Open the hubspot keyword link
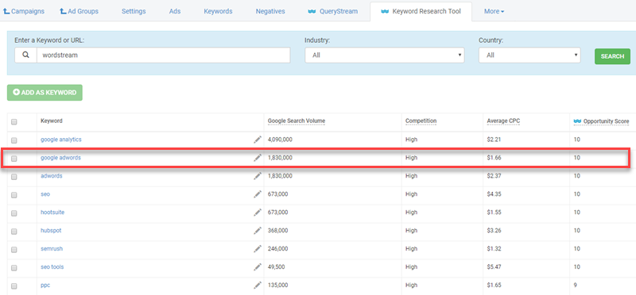 (51, 230)
